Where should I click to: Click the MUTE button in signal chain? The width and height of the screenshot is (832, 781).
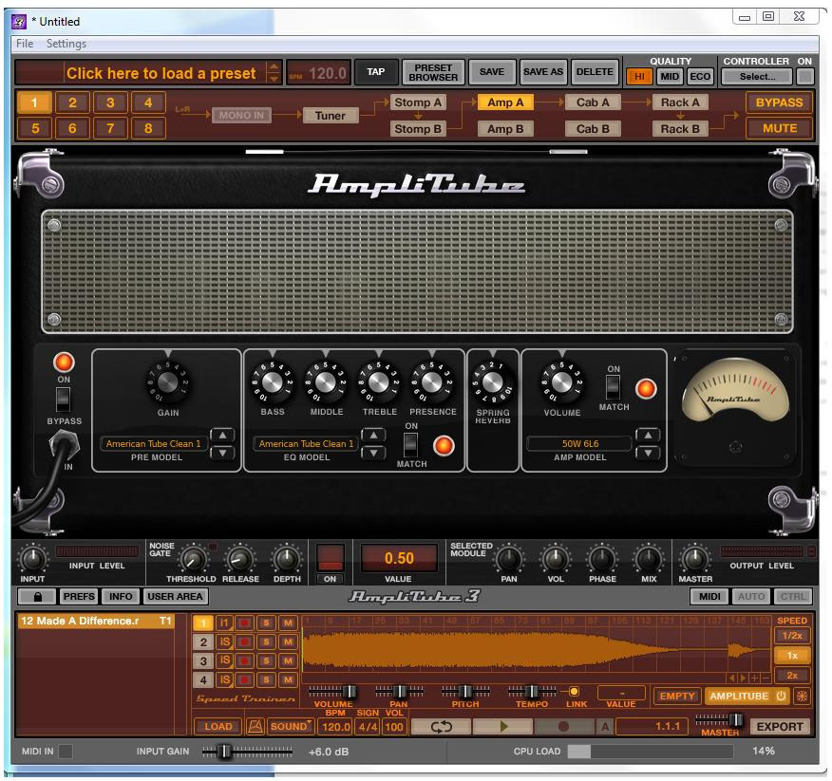780,128
